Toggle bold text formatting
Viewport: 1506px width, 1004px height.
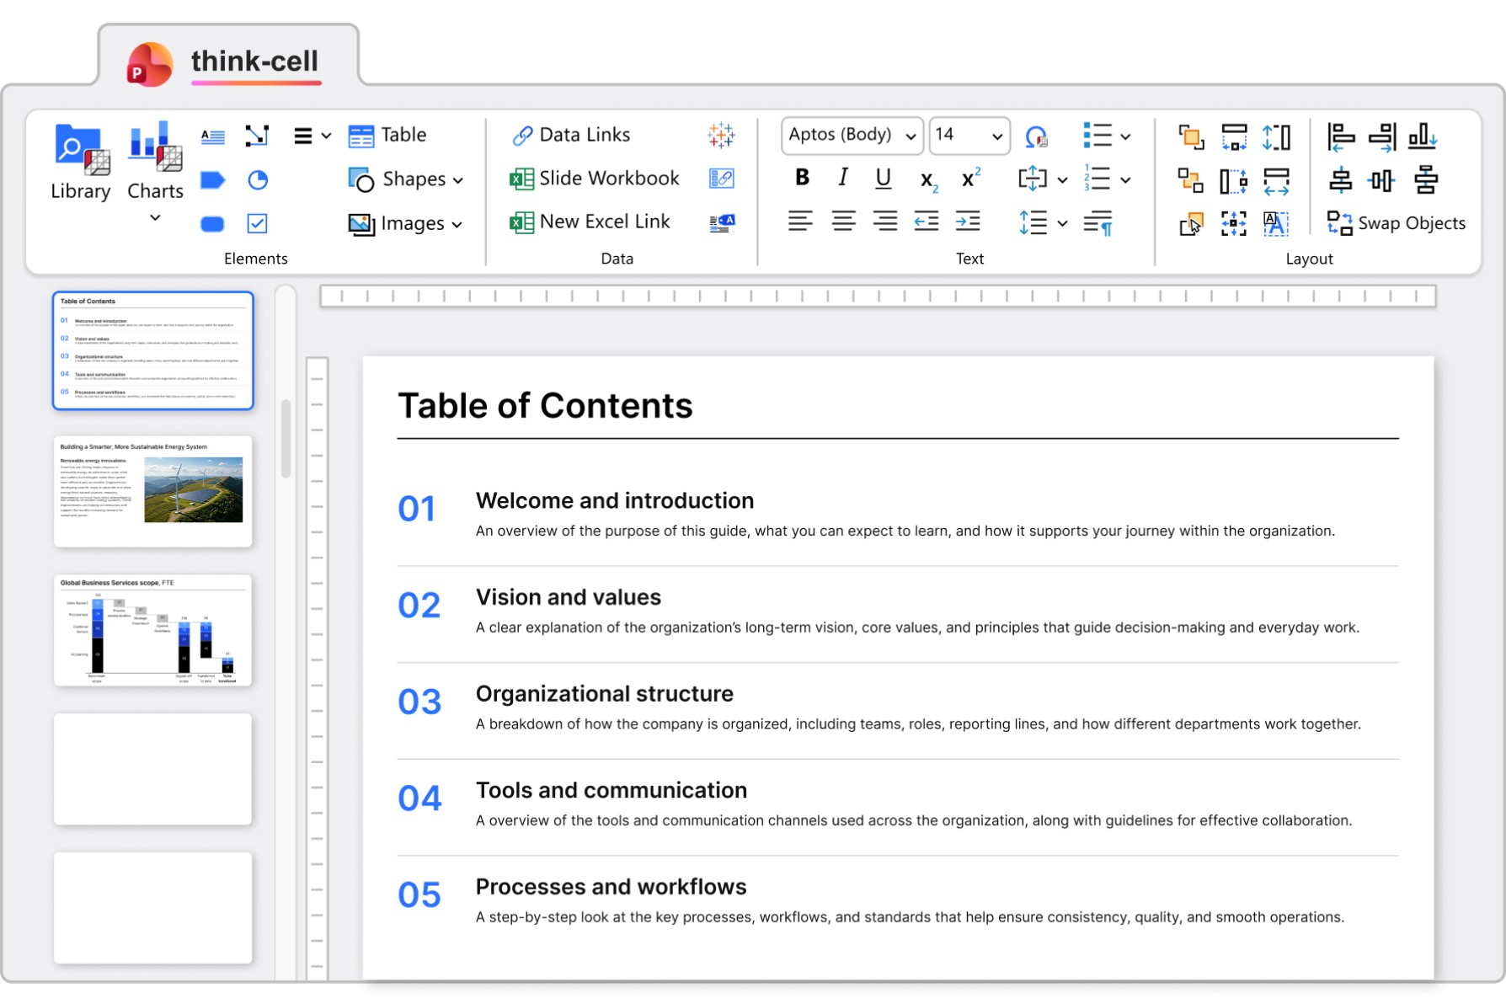(802, 178)
